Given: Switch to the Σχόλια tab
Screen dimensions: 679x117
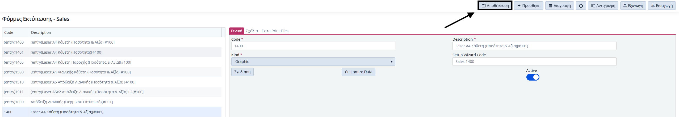Looking at the screenshot, I should [x=252, y=31].
